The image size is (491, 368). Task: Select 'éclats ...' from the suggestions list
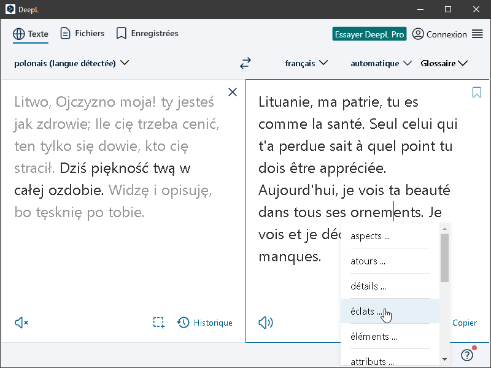pyautogui.click(x=366, y=312)
